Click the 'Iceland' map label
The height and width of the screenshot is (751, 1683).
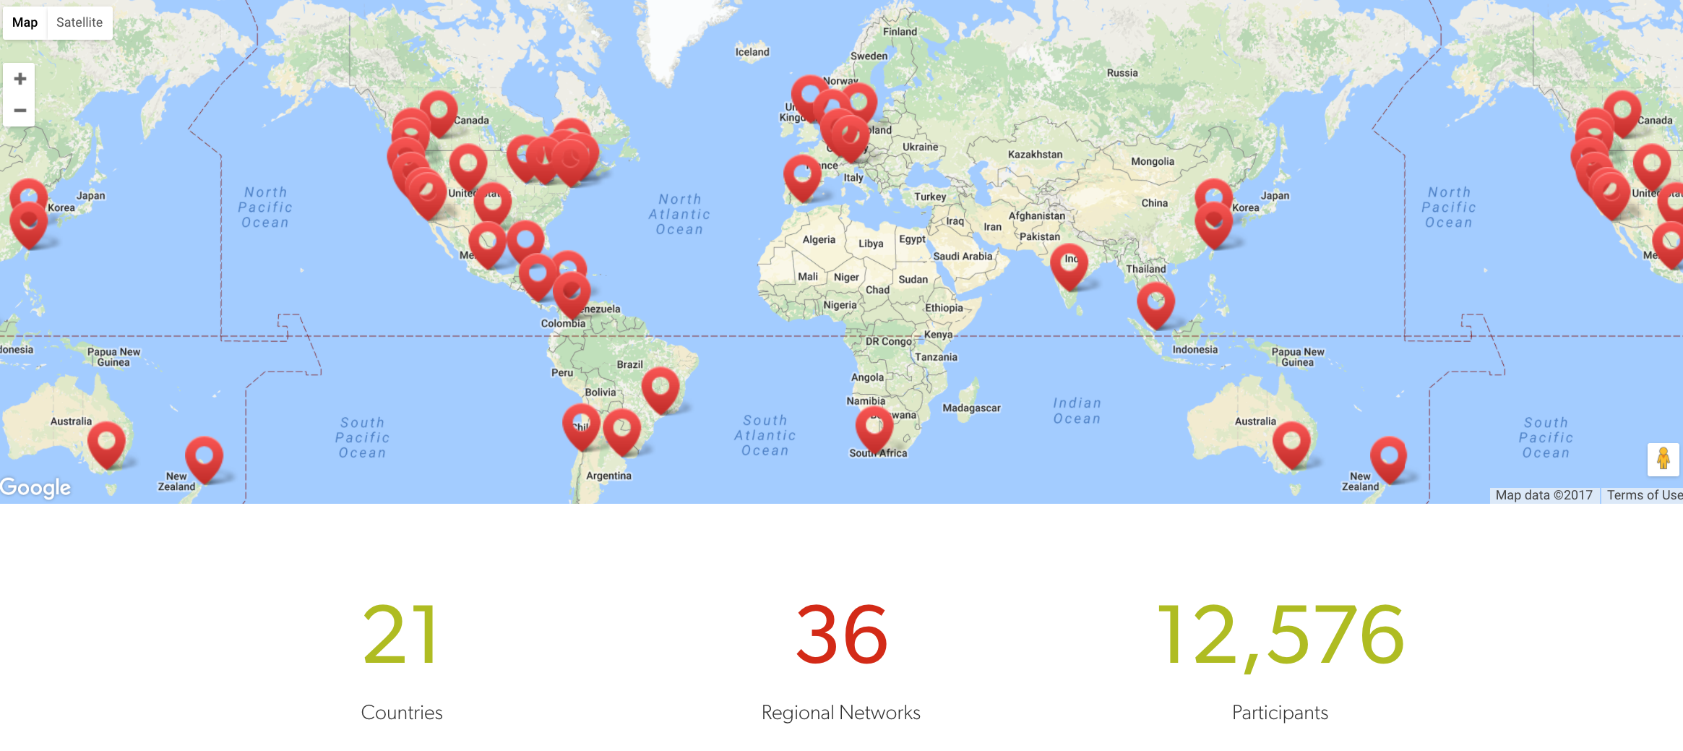[x=752, y=52]
